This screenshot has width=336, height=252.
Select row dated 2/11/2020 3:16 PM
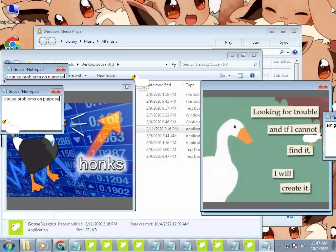(168, 129)
